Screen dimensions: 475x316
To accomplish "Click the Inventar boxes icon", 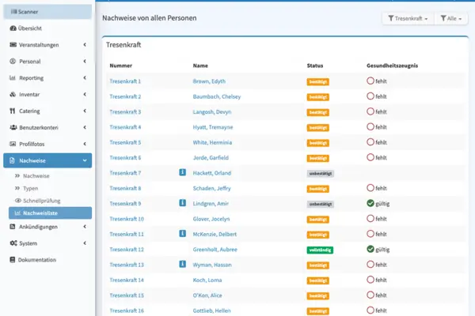I will coord(13,94).
